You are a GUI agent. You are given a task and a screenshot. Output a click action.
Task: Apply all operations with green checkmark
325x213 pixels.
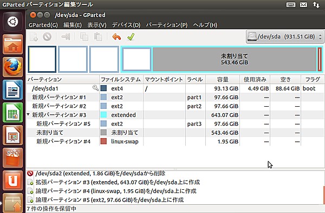pyautogui.click(x=131, y=37)
